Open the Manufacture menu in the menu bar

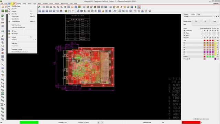[x=64, y=3]
